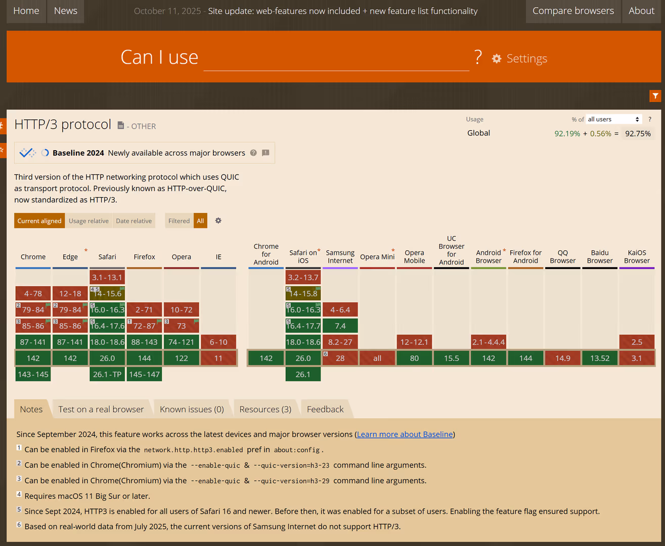Open Compare browsers
The image size is (665, 546).
coord(573,11)
